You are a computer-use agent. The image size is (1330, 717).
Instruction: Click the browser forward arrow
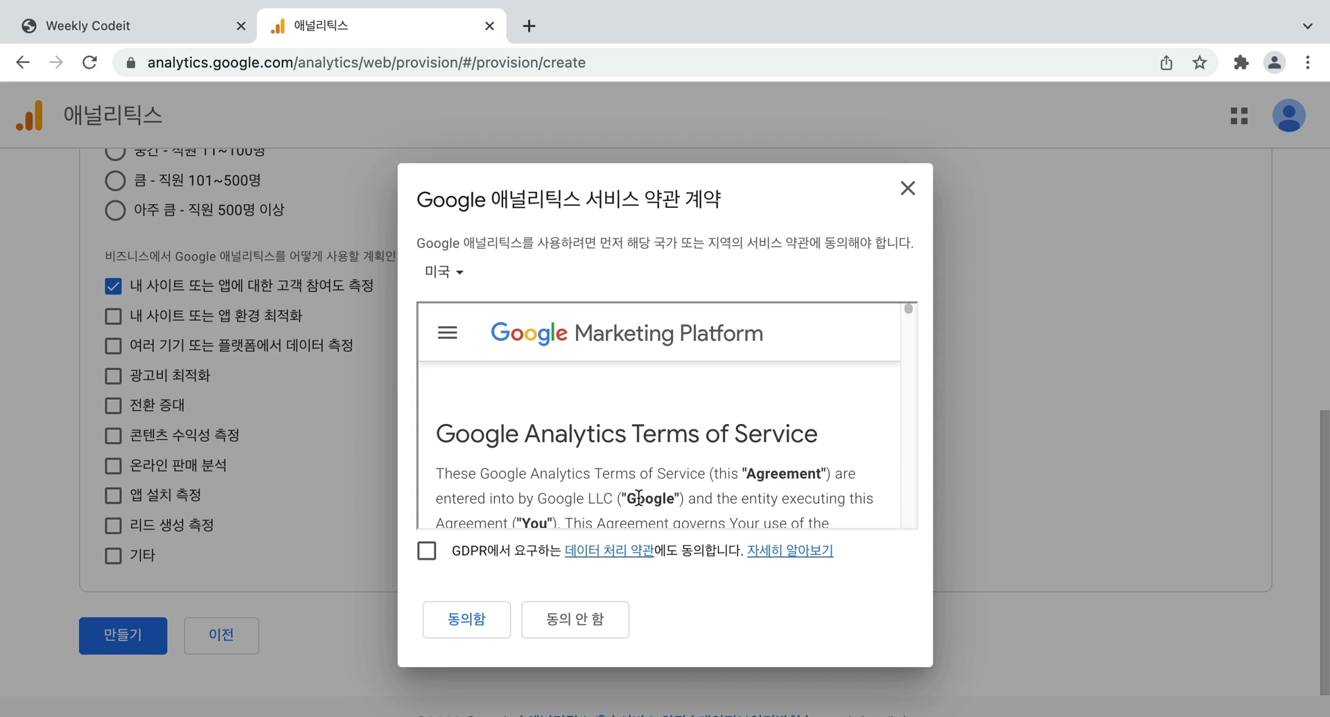pos(56,62)
